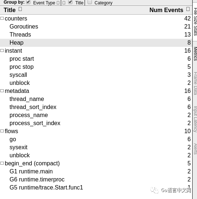Open the Metrics side tab
The width and height of the screenshot is (197, 199).
(x=195, y=54)
